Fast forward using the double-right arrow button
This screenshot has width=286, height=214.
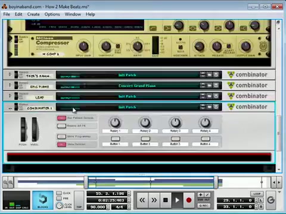coord(154,200)
